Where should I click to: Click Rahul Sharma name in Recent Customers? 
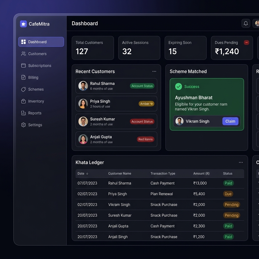[102, 83]
